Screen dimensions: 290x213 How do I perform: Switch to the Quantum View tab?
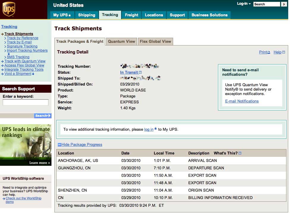[122, 41]
